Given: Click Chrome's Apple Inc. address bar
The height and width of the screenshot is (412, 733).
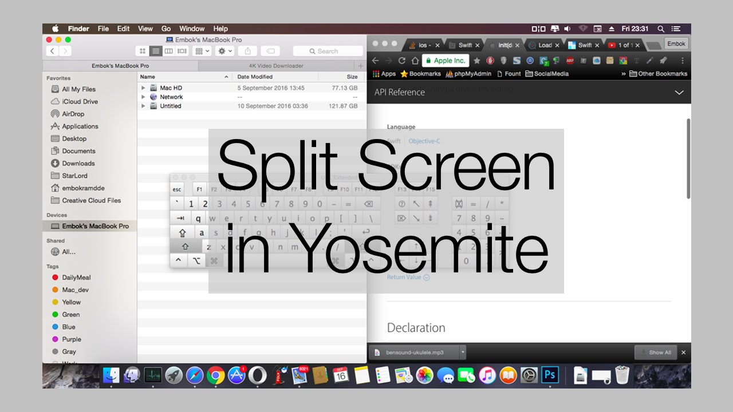Looking at the screenshot, I should tap(446, 60).
